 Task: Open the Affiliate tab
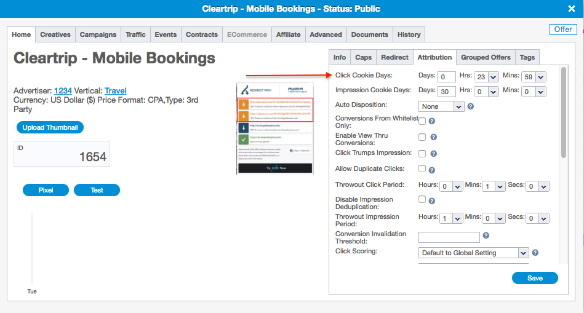click(x=288, y=34)
